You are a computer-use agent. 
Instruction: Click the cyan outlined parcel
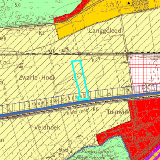[80, 80]
